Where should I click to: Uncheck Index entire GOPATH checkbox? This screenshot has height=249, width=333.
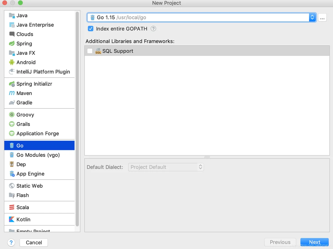[x=91, y=28]
